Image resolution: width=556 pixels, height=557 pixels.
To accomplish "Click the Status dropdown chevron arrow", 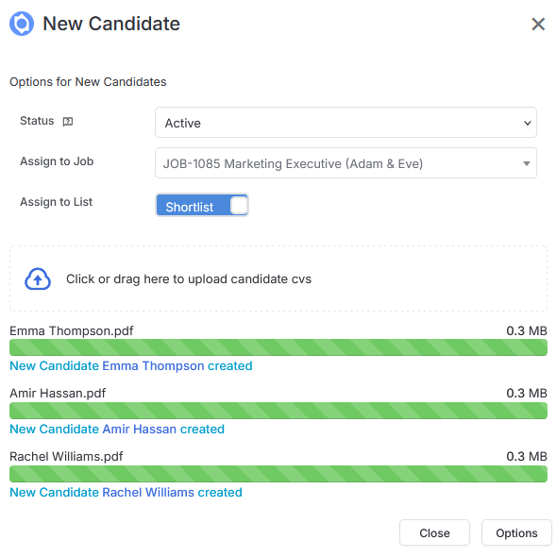I will [x=528, y=123].
